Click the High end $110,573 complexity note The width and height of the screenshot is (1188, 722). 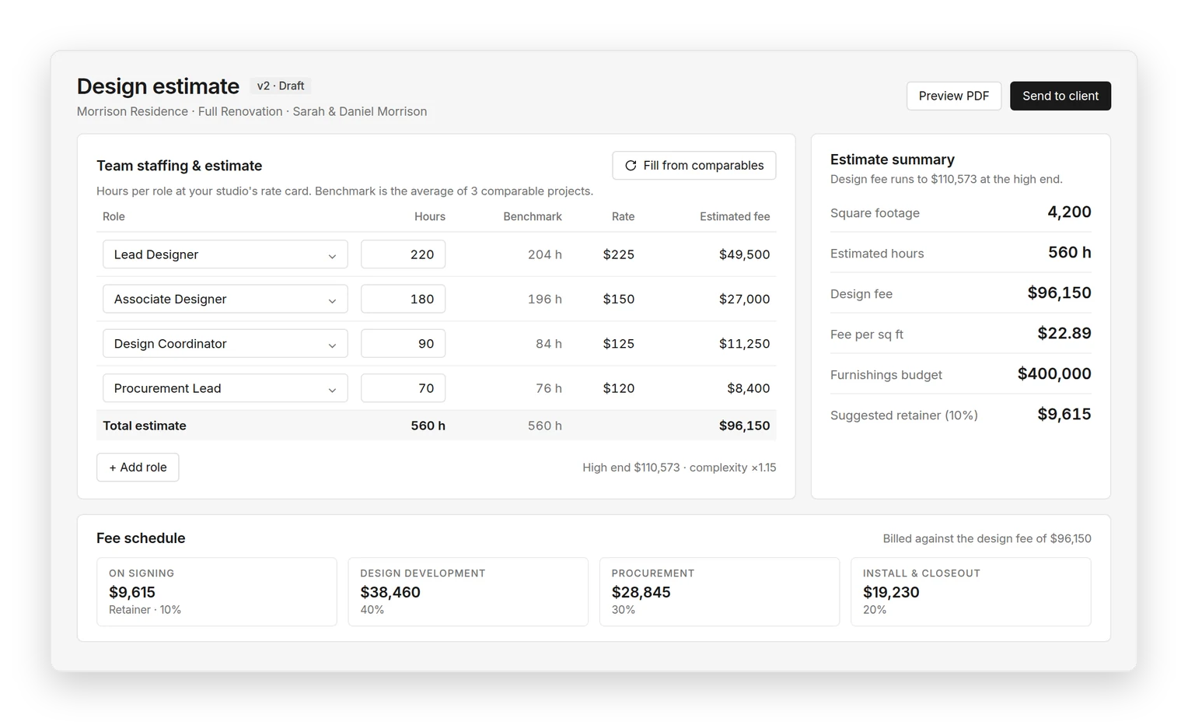click(679, 468)
